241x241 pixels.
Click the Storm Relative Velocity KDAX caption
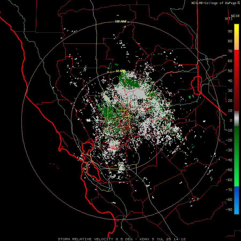122,239
